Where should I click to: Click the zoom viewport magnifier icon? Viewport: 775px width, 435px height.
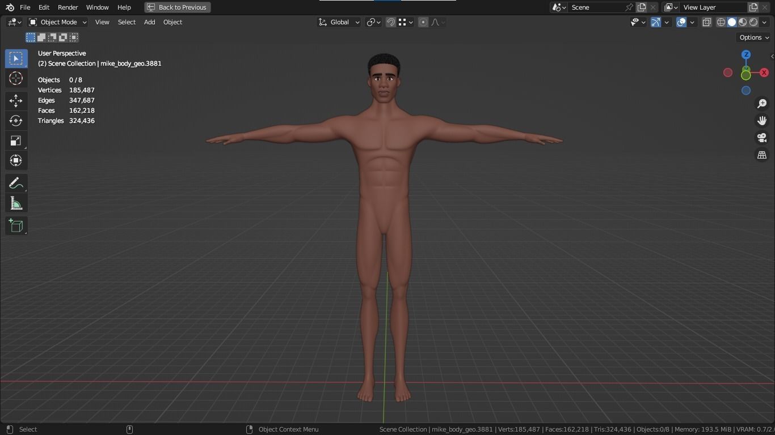(x=762, y=104)
